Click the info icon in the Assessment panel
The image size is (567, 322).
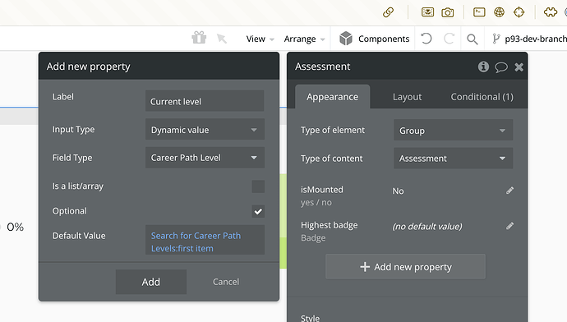coord(483,67)
